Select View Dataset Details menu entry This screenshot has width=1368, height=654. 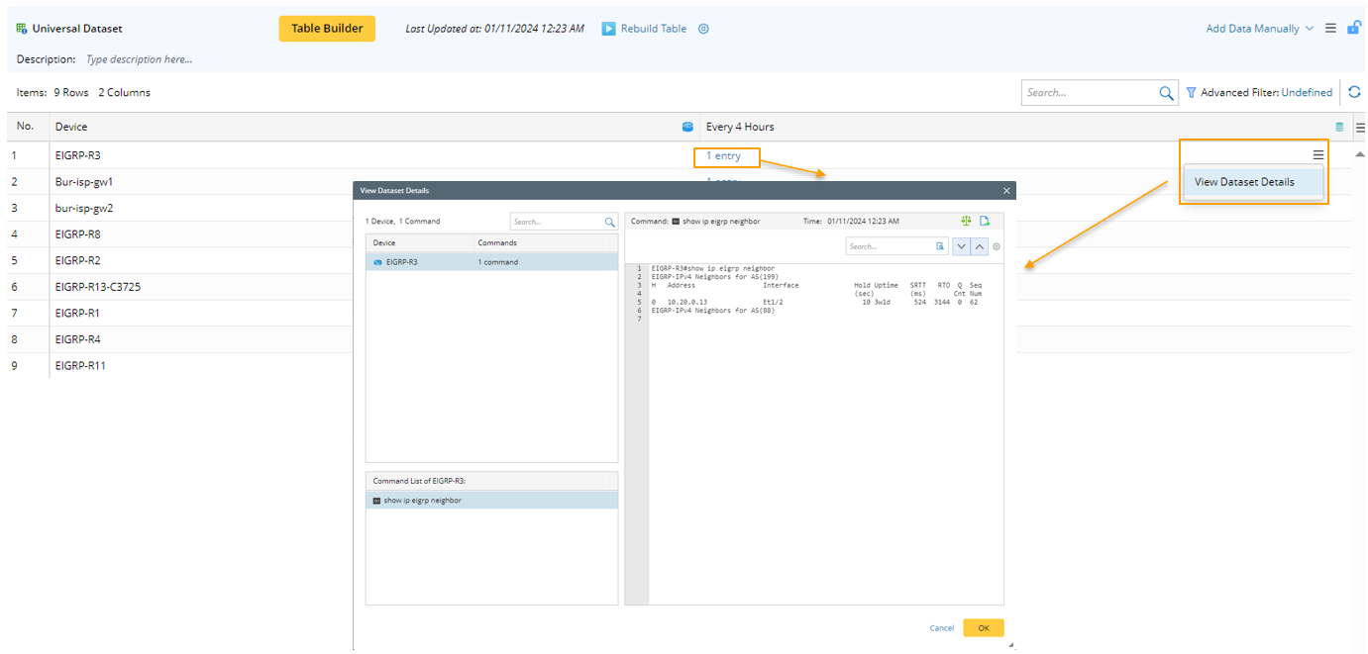tap(1244, 182)
